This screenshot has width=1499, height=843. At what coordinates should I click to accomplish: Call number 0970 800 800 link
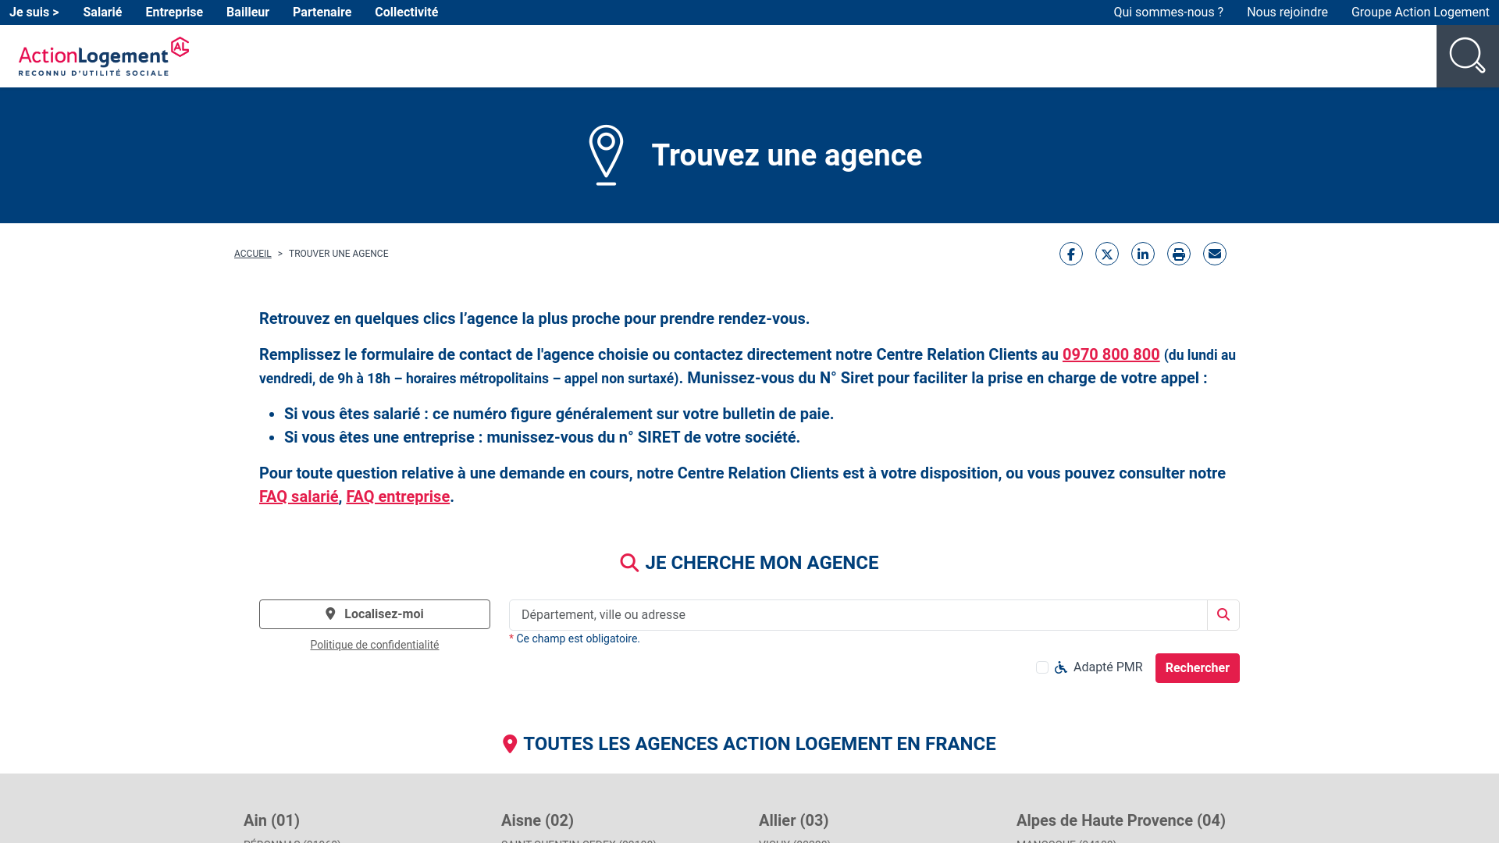point(1111,354)
